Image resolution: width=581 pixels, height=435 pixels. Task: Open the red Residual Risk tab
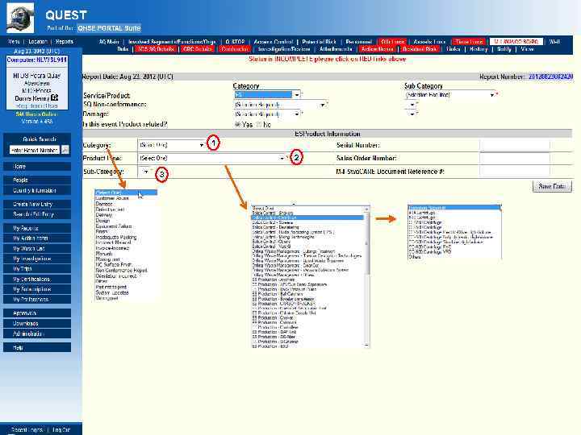point(420,49)
